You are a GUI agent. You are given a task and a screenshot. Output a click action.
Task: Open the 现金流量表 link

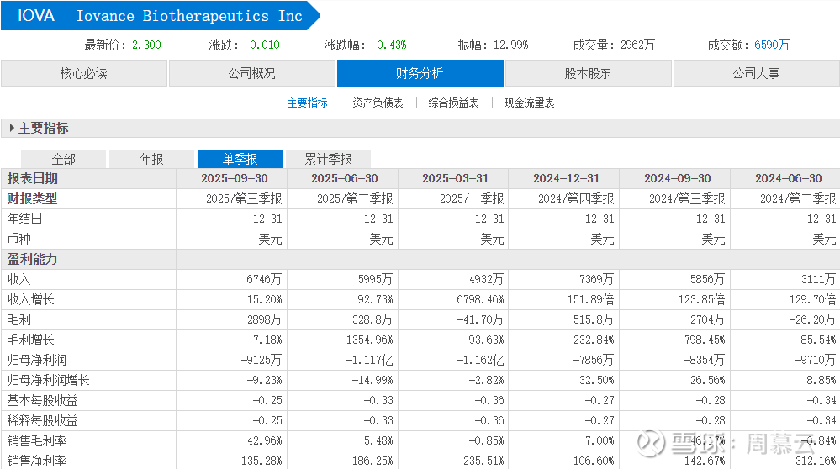[529, 103]
